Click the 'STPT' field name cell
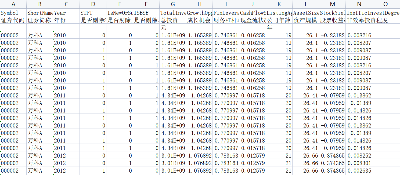Viewport: 400px width, 175px height. pyautogui.click(x=93, y=13)
